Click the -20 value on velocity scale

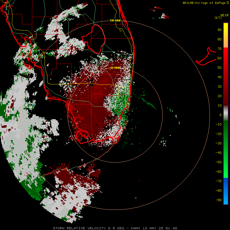click(218, 134)
